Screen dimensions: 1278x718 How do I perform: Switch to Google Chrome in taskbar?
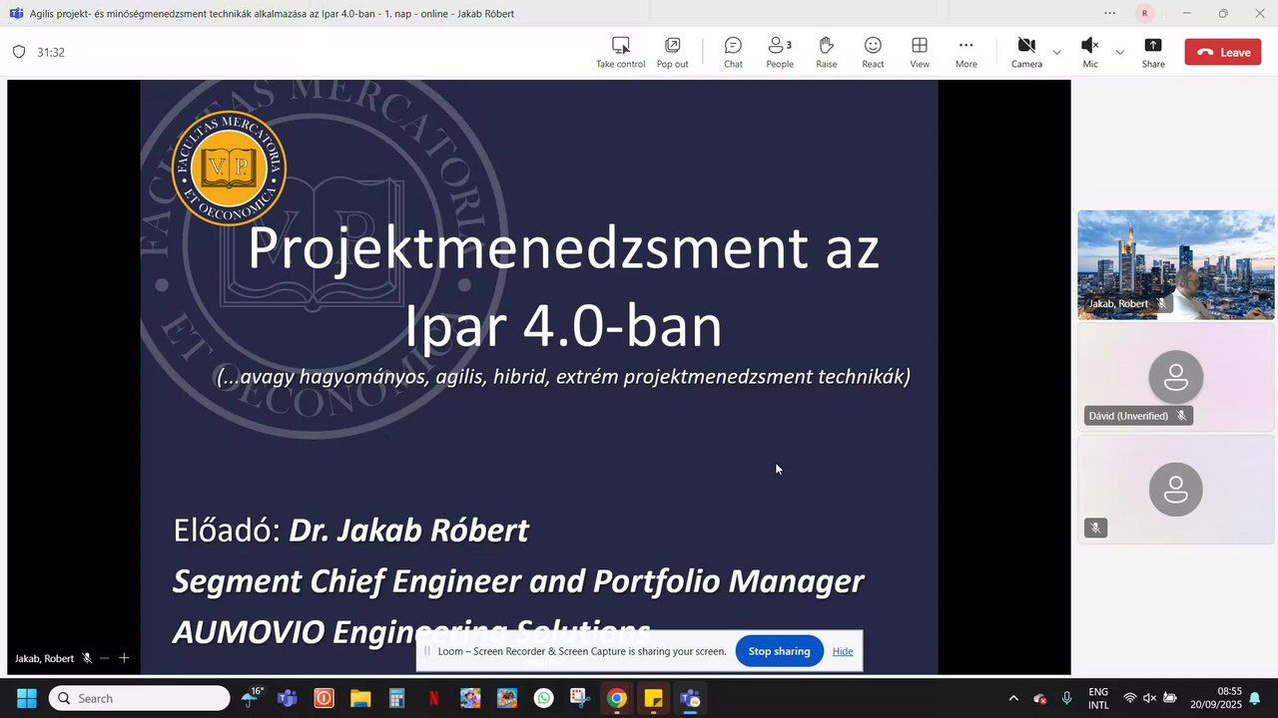617,698
